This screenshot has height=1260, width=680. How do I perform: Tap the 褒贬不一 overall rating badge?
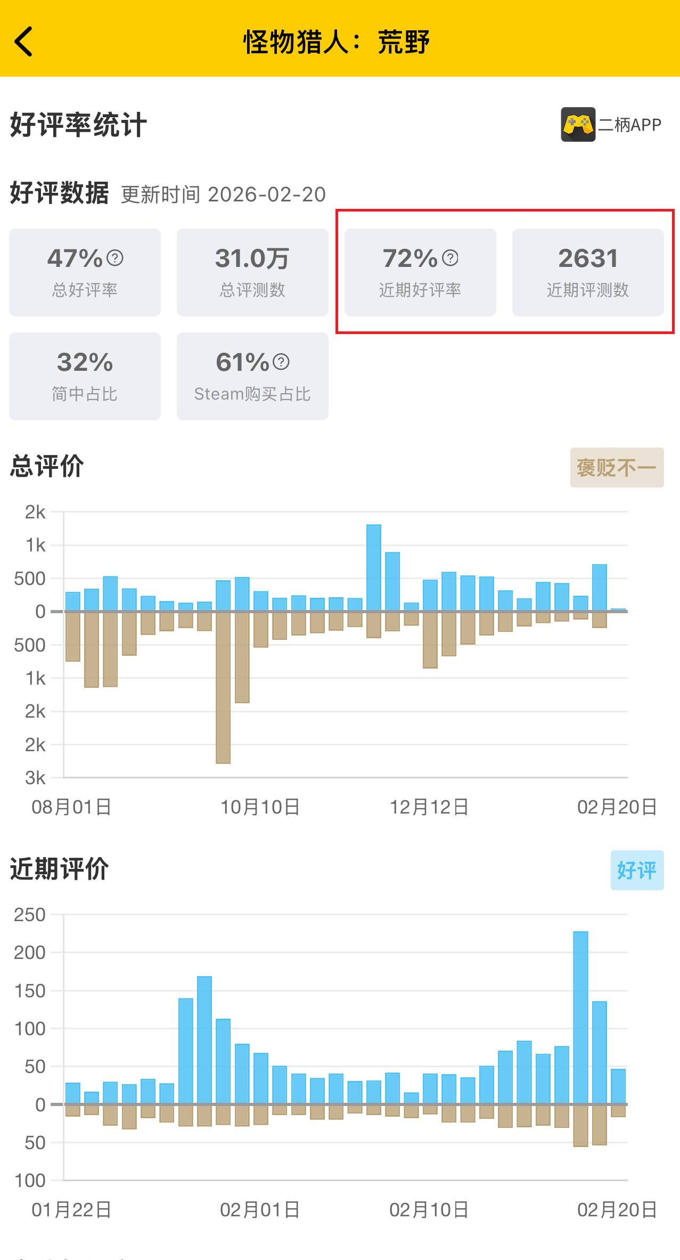617,468
